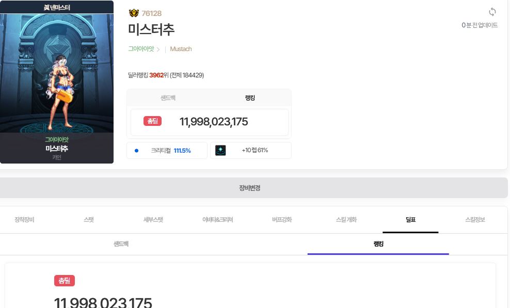Open the 그아아앗 adventure group link

[x=141, y=49]
